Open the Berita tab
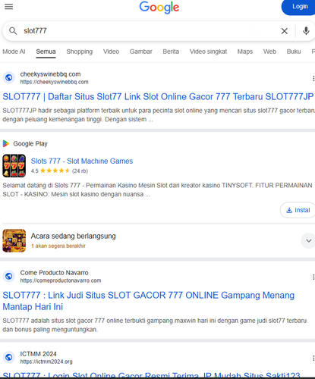This screenshot has height=379, width=315. pyautogui.click(x=171, y=52)
